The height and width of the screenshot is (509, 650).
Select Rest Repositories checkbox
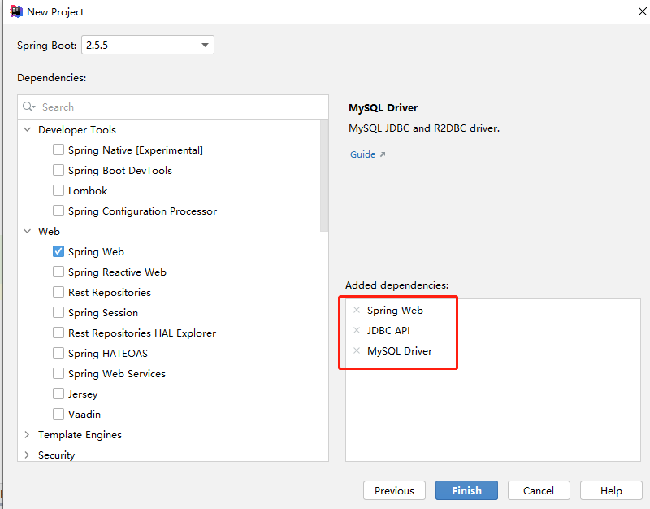point(58,292)
